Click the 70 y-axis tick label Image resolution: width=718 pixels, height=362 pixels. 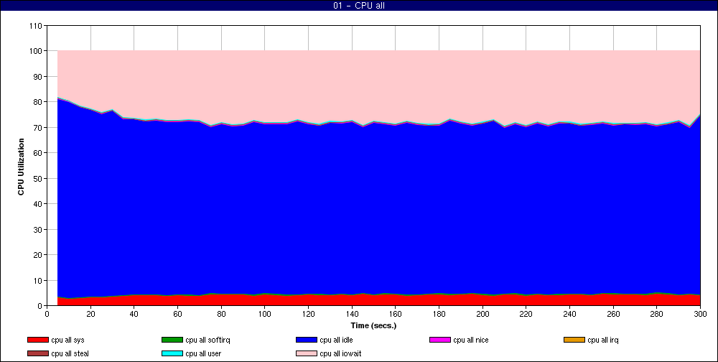click(37, 127)
